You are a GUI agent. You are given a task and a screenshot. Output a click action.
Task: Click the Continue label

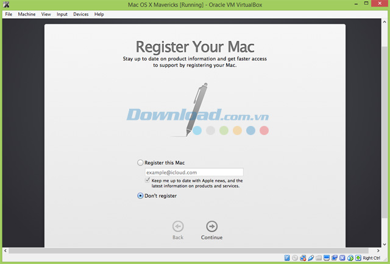click(x=211, y=237)
